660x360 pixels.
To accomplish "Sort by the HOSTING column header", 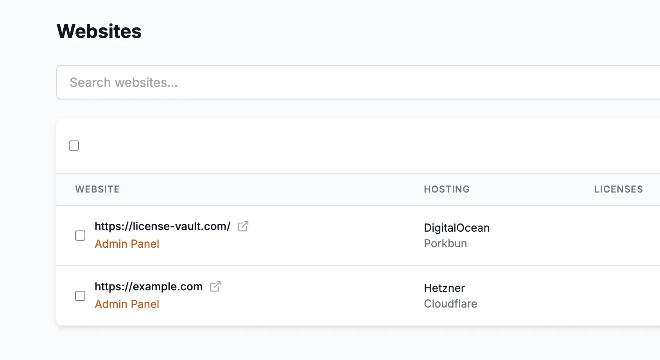I will click(x=447, y=189).
